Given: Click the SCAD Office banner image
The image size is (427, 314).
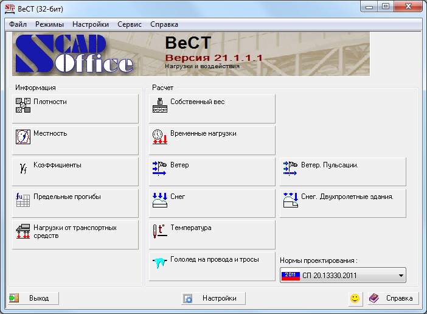Looking at the screenshot, I should 191,54.
